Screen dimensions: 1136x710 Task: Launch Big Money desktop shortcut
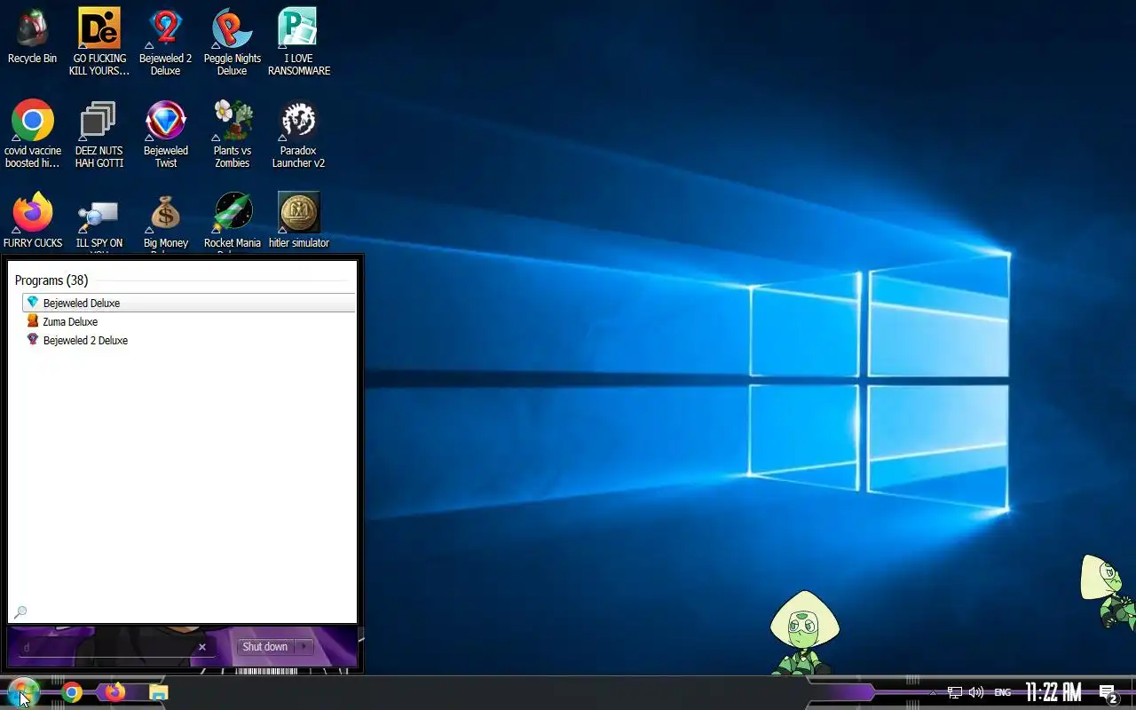[165, 220]
